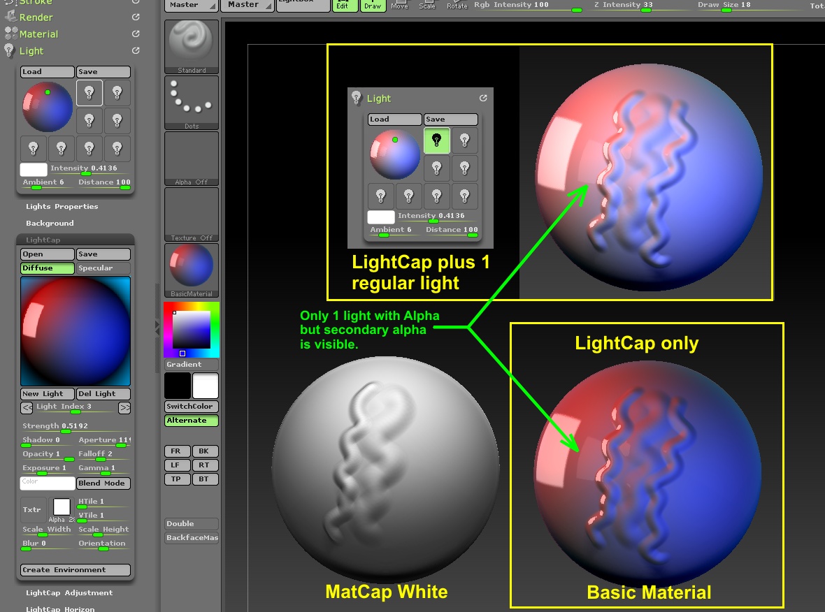825x612 pixels.
Task: Select the Scale transform tool
Action: (x=427, y=6)
